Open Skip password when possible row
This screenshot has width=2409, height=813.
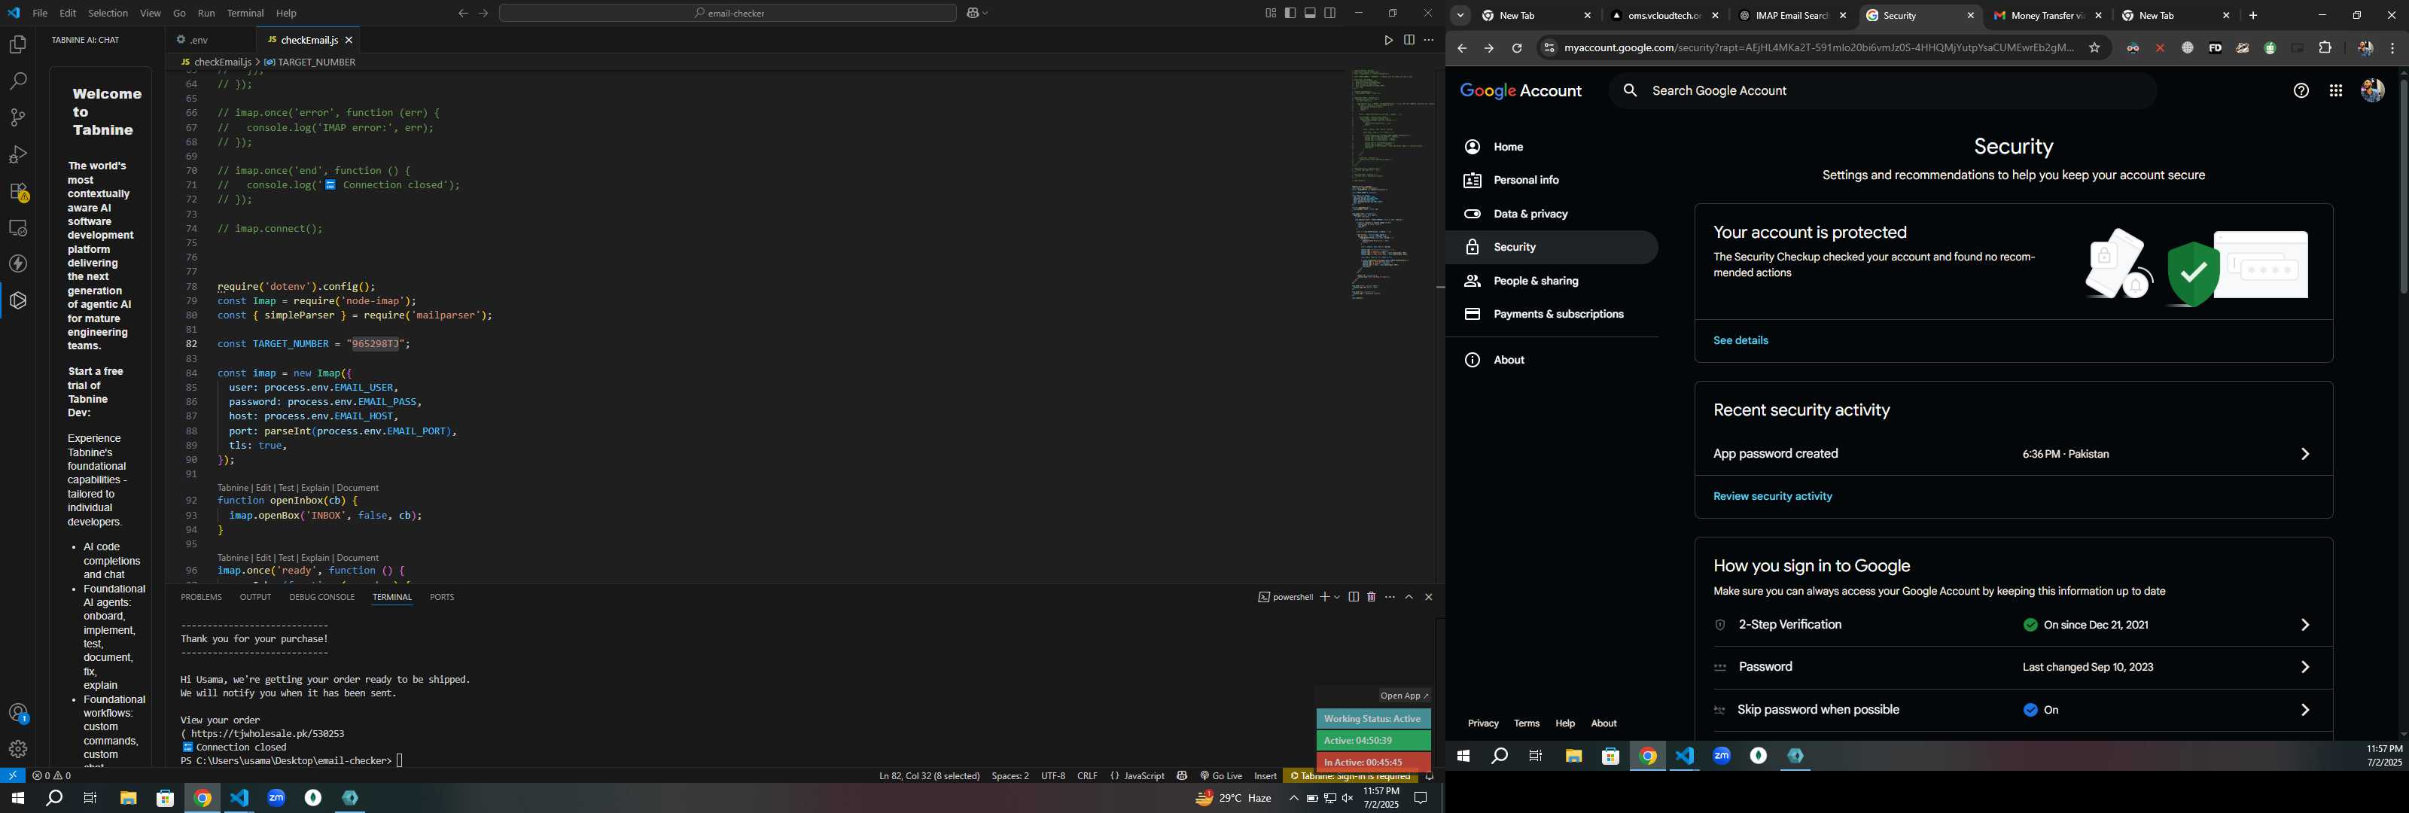click(x=2014, y=710)
